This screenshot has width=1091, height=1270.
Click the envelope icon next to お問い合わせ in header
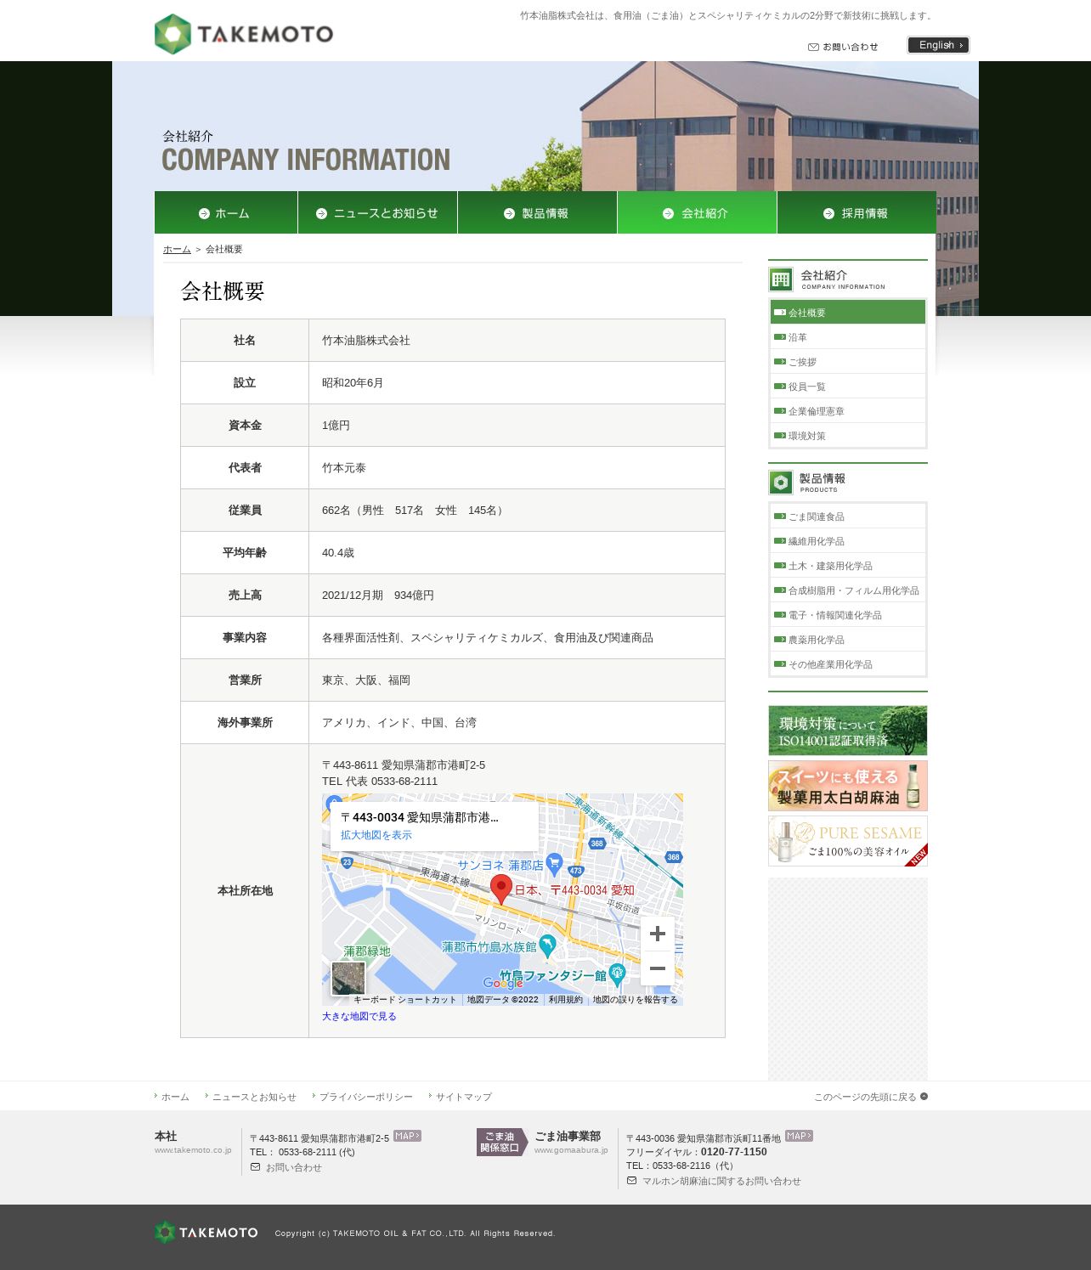pos(813,47)
